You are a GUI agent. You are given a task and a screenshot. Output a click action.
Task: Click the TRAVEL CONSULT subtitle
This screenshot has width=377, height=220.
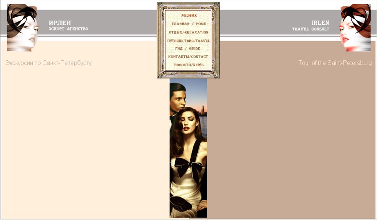(x=311, y=29)
